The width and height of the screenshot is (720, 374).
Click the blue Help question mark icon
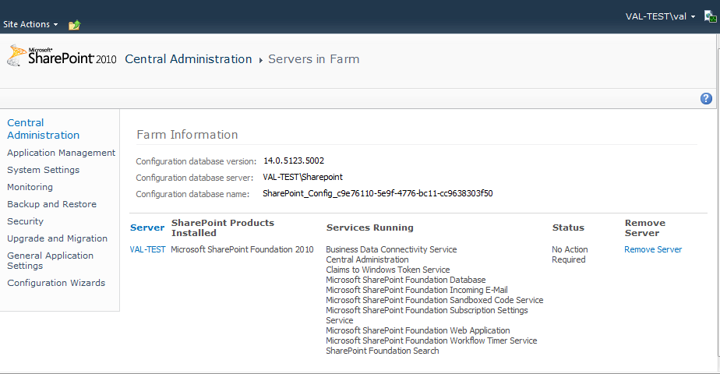coord(706,98)
